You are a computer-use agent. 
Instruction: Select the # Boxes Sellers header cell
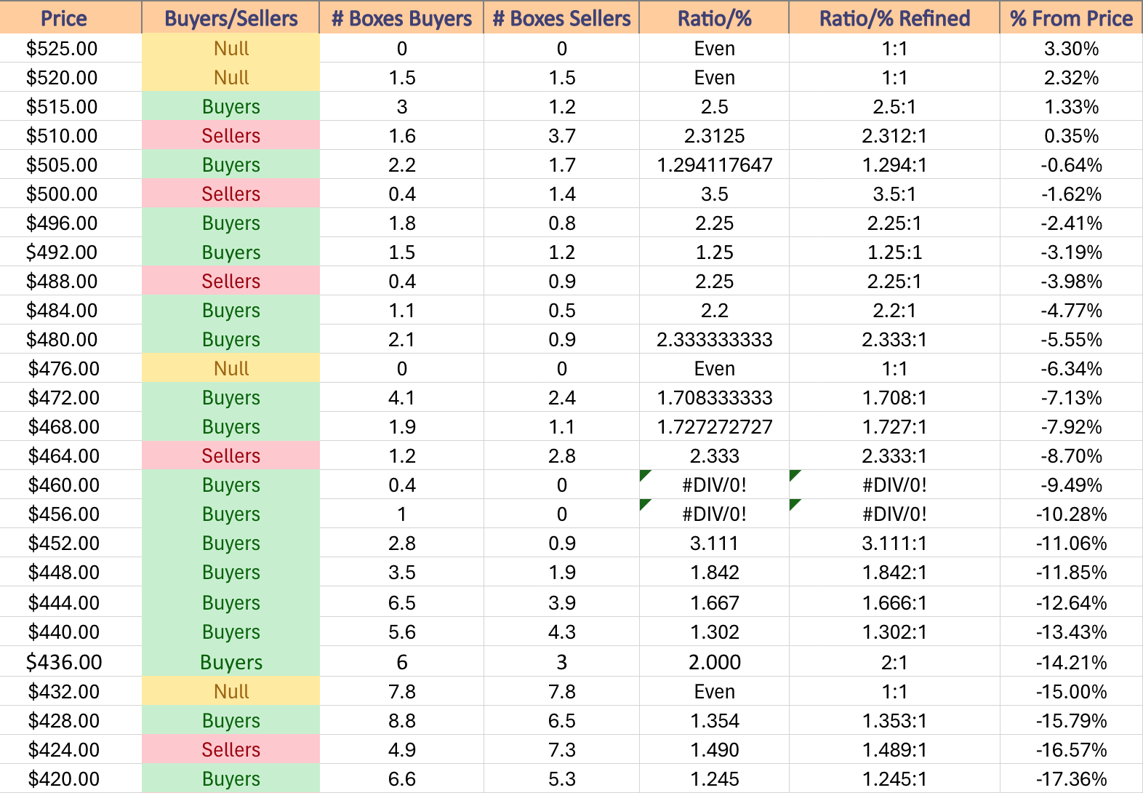point(561,17)
